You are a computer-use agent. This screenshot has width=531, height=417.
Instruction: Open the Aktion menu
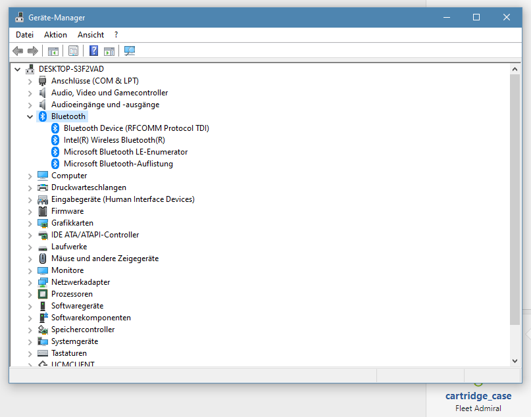point(55,34)
